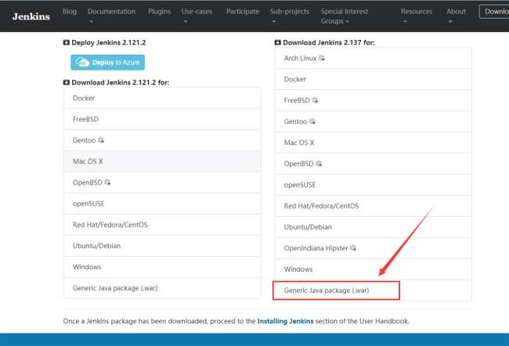Image resolution: width=509 pixels, height=346 pixels.
Task: Click the third-party icon beside Arch Linux
Action: [x=321, y=58]
